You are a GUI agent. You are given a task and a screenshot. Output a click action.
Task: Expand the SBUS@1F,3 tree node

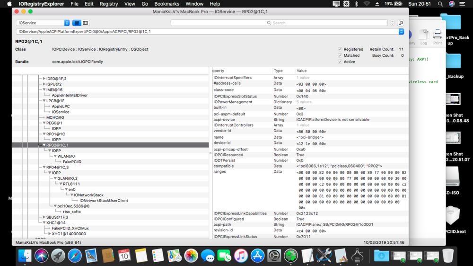coord(44,217)
